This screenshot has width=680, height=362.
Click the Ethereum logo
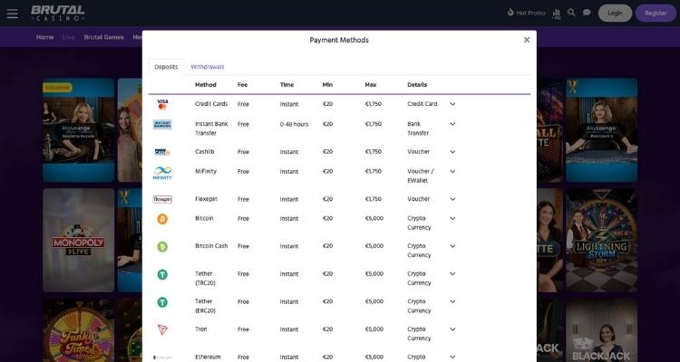162,357
